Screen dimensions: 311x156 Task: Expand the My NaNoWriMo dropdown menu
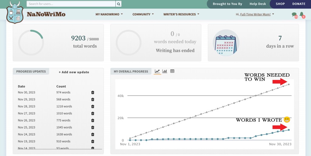109,14
